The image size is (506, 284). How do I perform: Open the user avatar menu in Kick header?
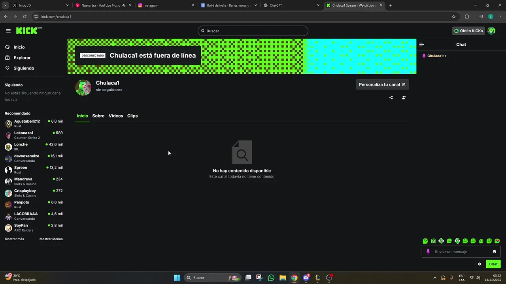click(x=491, y=31)
